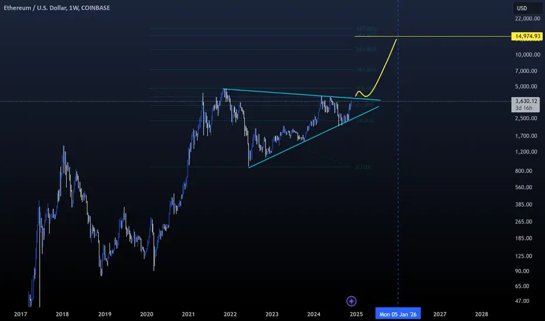This screenshot has width=545, height=321.
Task: Click the 10,000.00 price axis value
Action: [x=527, y=54]
